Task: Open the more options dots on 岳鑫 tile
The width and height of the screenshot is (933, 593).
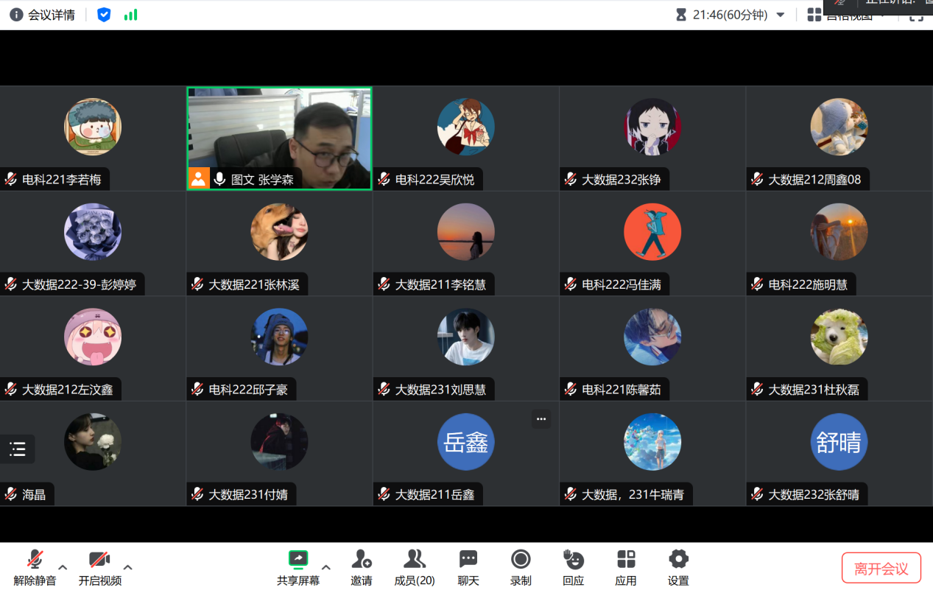Action: 541,419
